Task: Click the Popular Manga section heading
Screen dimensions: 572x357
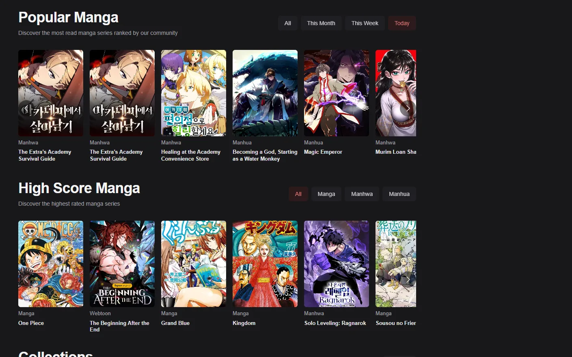Action: click(x=68, y=17)
